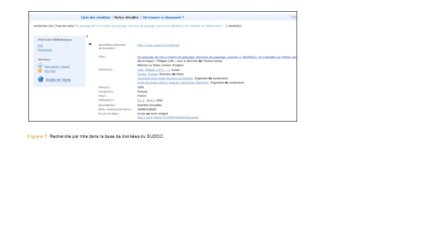The image size is (434, 244).
Task: Open Ecole doctorale Lettres, langues, spectacles link
Action: [173, 83]
